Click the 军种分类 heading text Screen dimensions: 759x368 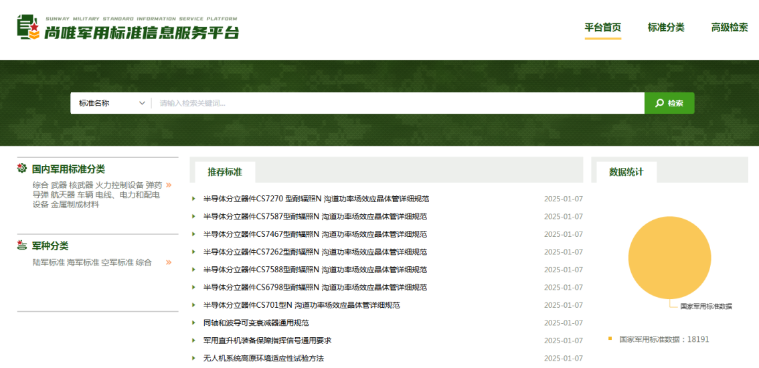pos(50,246)
